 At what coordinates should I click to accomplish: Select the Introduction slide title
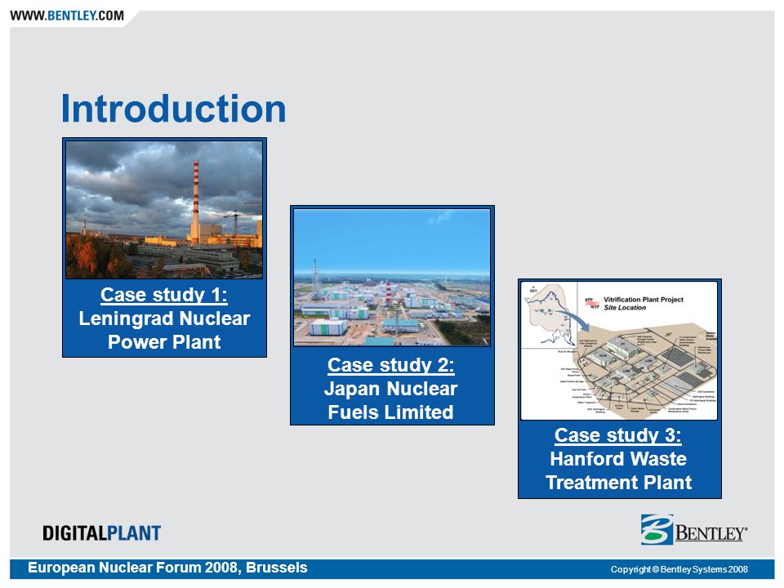click(x=173, y=109)
